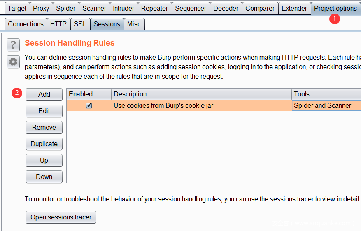Remove the selected session rule
The image size is (361, 231).
44,127
